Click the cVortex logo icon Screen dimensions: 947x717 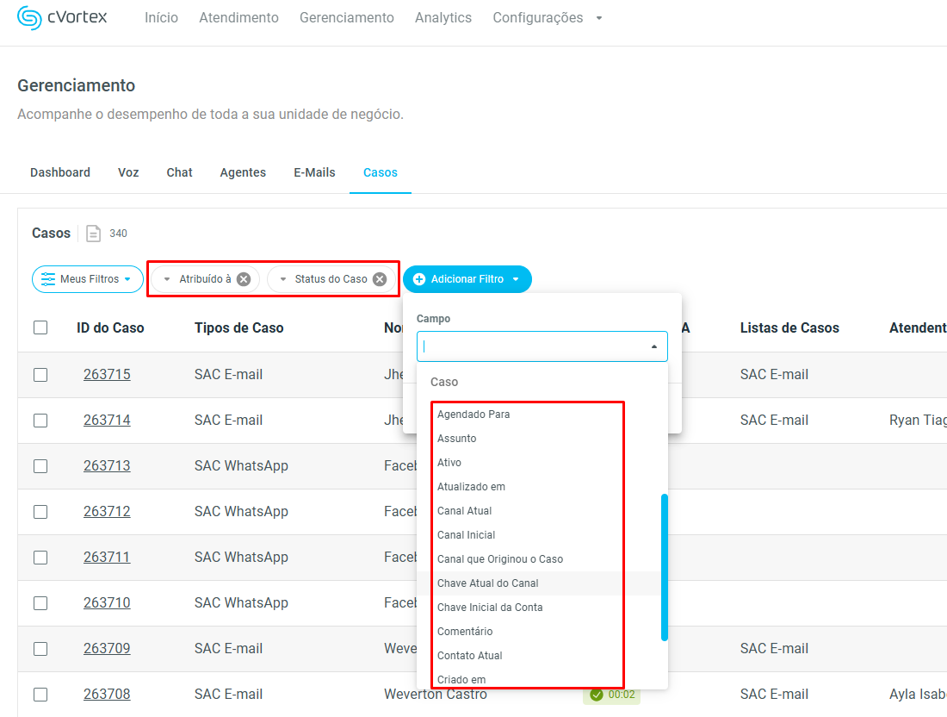tap(29, 18)
